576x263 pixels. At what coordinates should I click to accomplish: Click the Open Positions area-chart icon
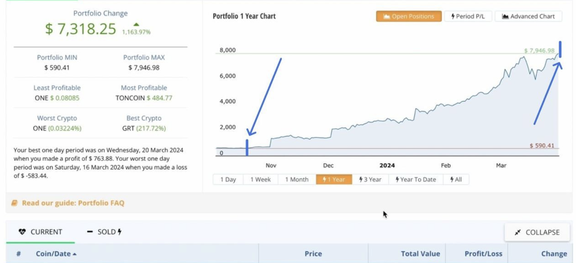point(386,16)
